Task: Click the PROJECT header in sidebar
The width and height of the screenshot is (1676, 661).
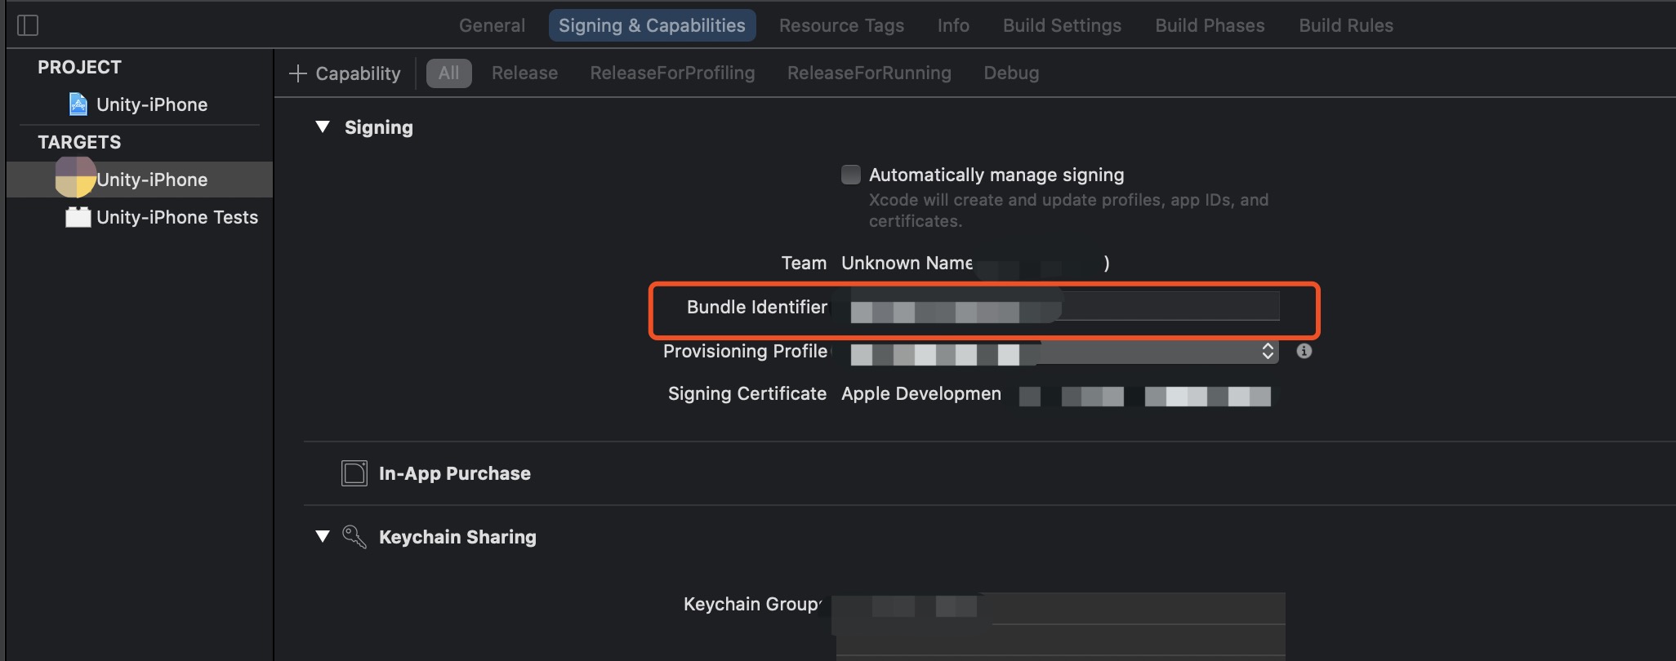Action: click(79, 67)
